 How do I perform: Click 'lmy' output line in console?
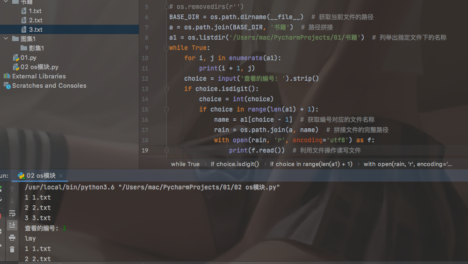tap(30, 238)
